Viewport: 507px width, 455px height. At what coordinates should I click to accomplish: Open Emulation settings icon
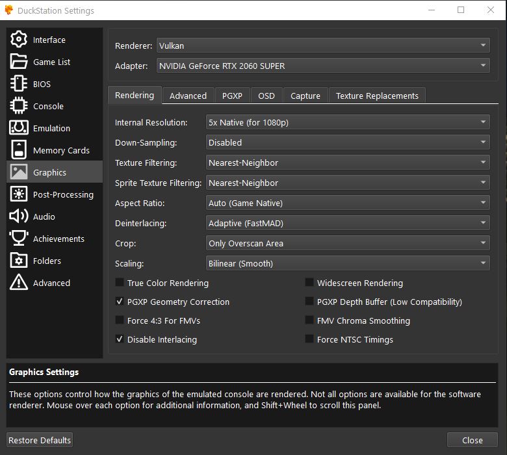click(x=19, y=128)
